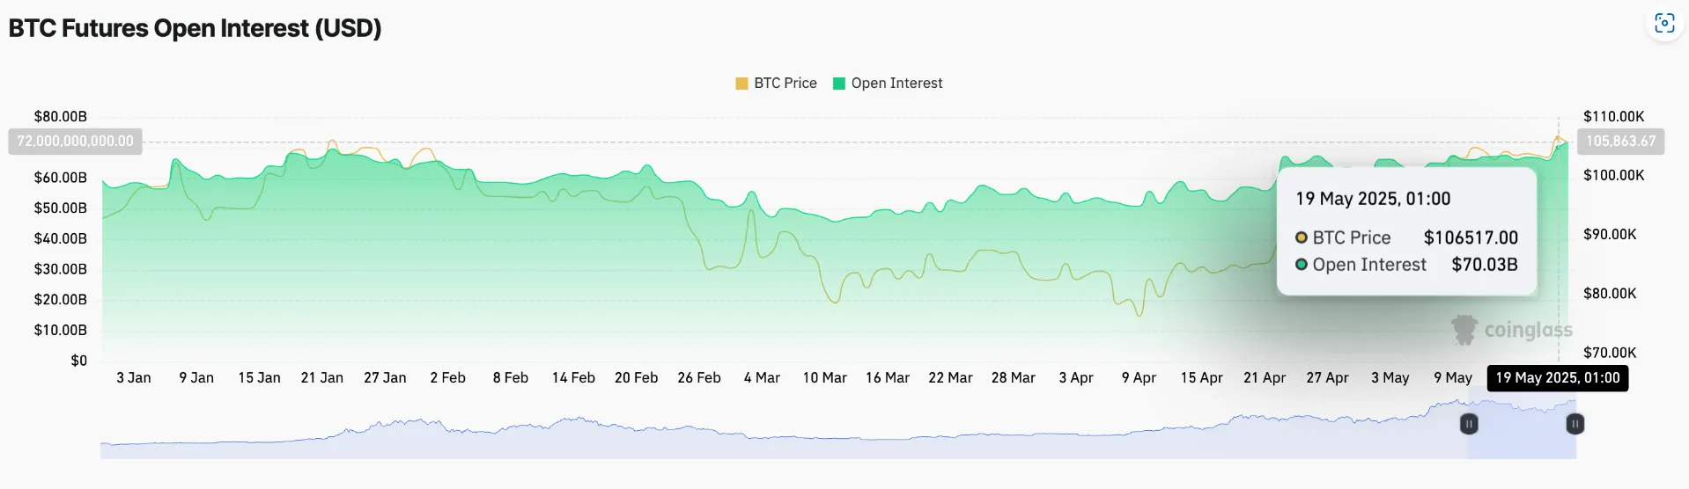Click Open Interest dot in tooltip

pos(1301,264)
